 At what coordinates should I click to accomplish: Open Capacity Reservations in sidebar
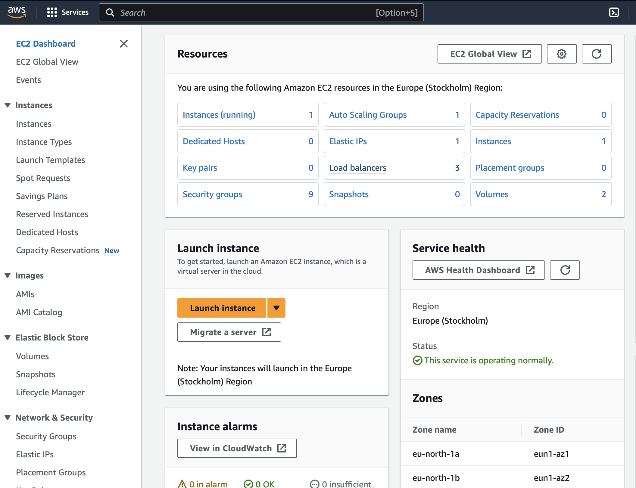point(58,250)
